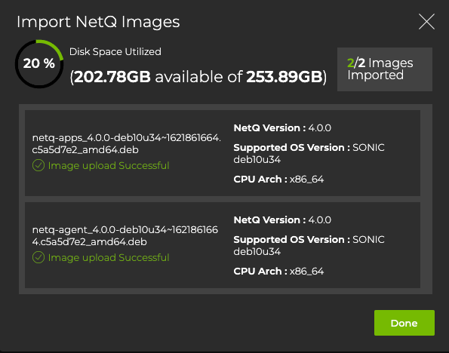Click CPU Arch x86_64 in netq-agent card
Screen dimensions: 449x353
278,271
